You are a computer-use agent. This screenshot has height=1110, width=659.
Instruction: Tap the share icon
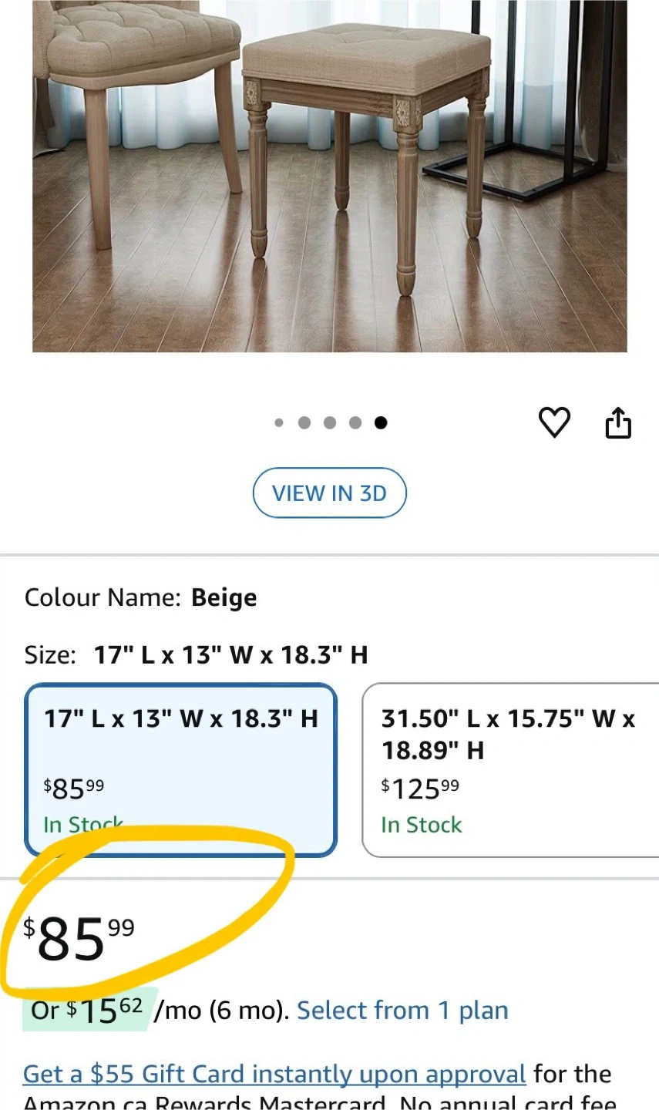pyautogui.click(x=618, y=422)
